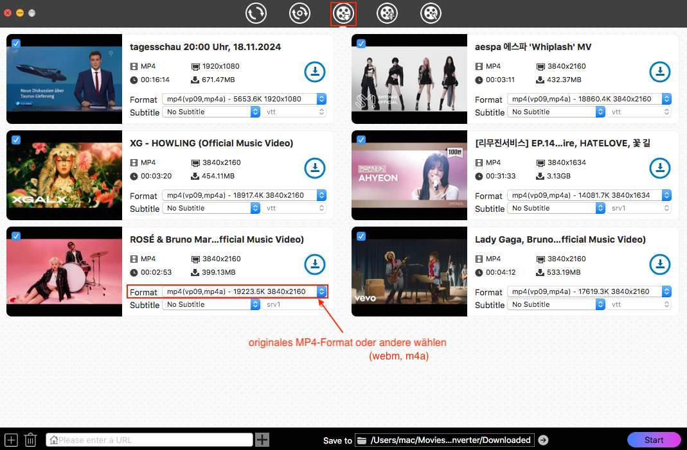Open Subtitle dropdown for Lady Gaga video

[x=557, y=304]
